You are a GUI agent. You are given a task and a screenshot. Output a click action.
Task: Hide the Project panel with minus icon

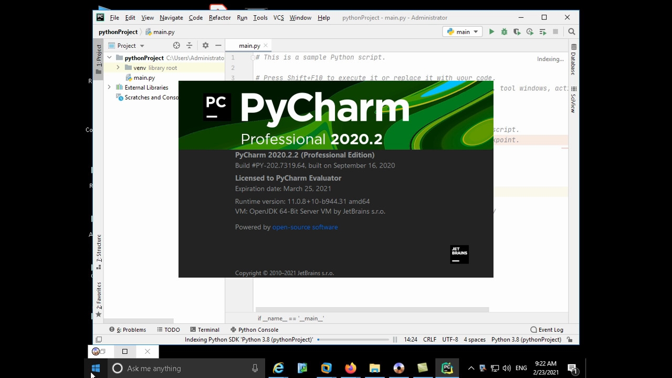tap(218, 46)
